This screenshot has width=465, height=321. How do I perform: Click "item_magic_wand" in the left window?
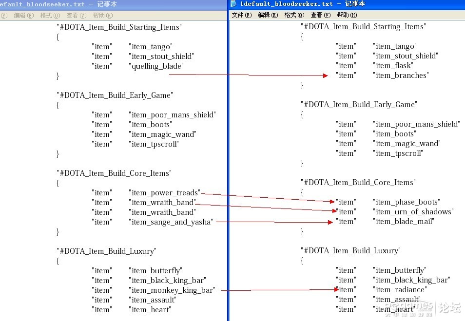click(x=162, y=134)
